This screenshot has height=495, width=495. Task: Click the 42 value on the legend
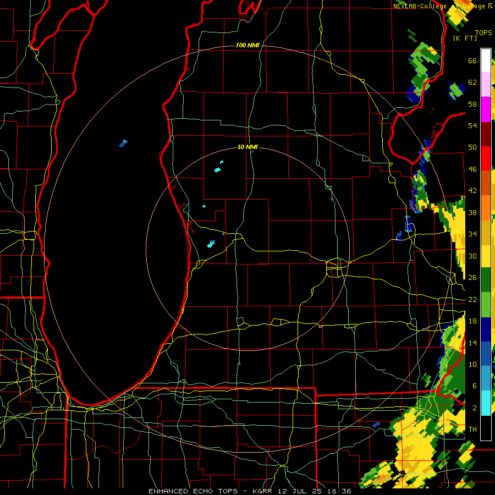472,191
